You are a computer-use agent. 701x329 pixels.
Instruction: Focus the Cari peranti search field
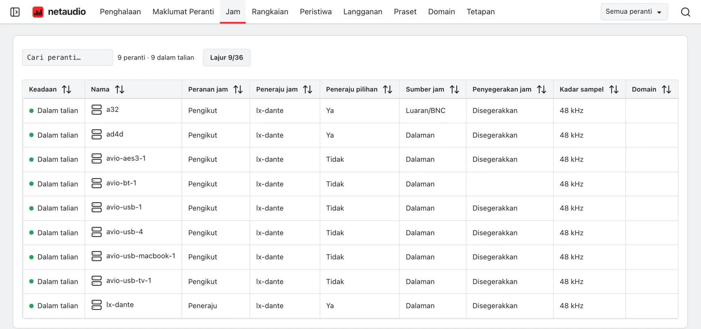pos(67,58)
